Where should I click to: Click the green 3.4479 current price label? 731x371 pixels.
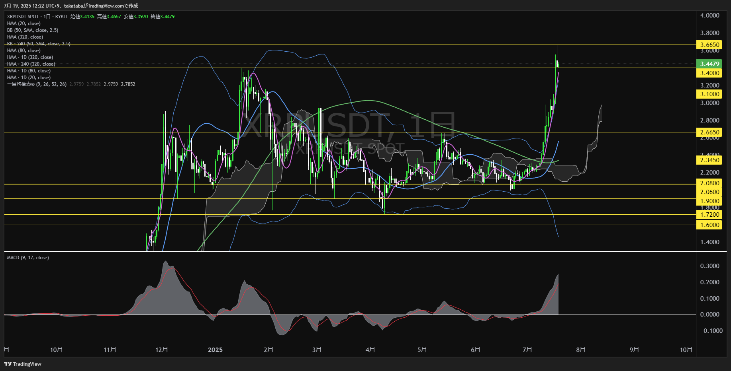pos(709,64)
